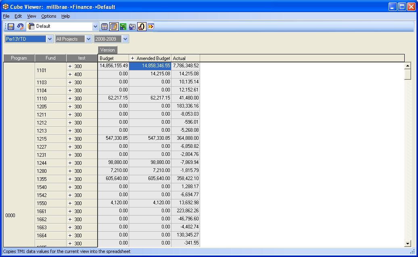The height and width of the screenshot is (257, 418).
Task: Open the Options menu
Action: point(48,16)
